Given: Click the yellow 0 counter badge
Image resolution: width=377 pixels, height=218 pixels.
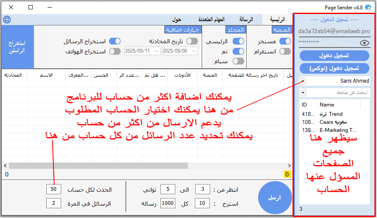Looking at the screenshot, I should click(287, 174).
